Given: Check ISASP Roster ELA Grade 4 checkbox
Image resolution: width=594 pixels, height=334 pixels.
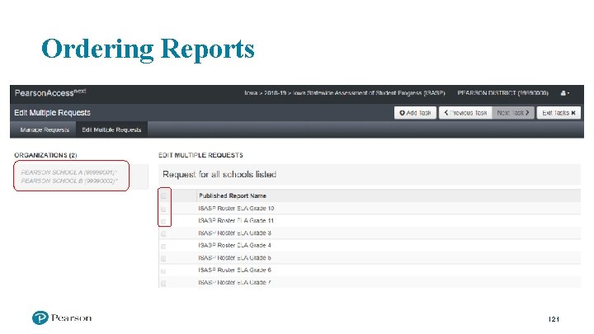Looking at the screenshot, I should 163,246.
